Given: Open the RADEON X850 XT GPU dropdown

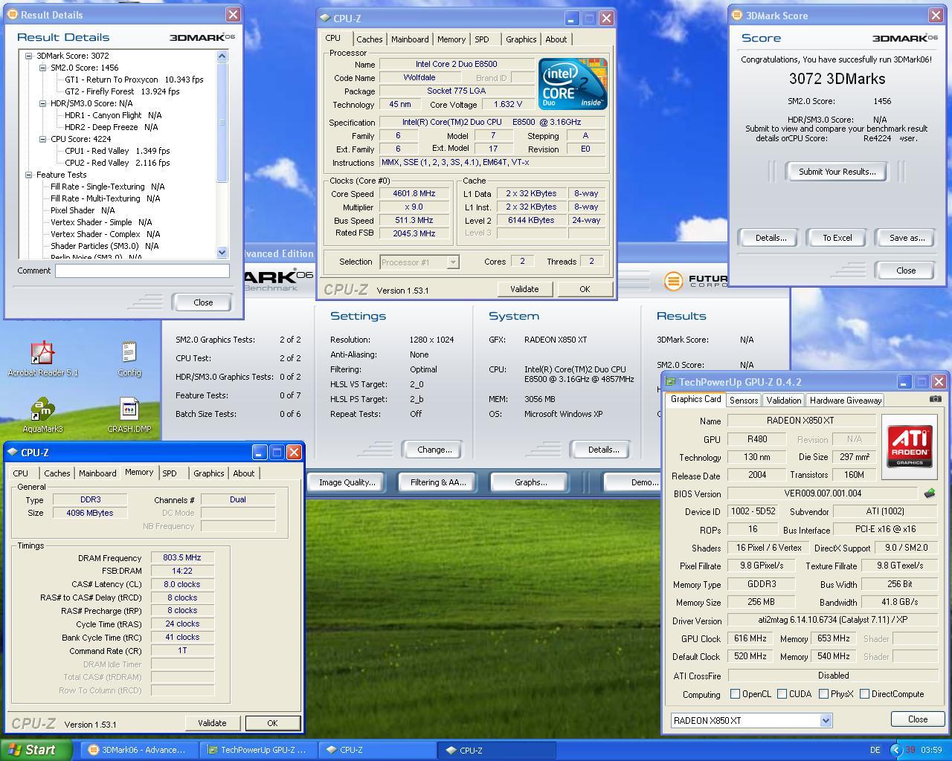Looking at the screenshot, I should [825, 720].
